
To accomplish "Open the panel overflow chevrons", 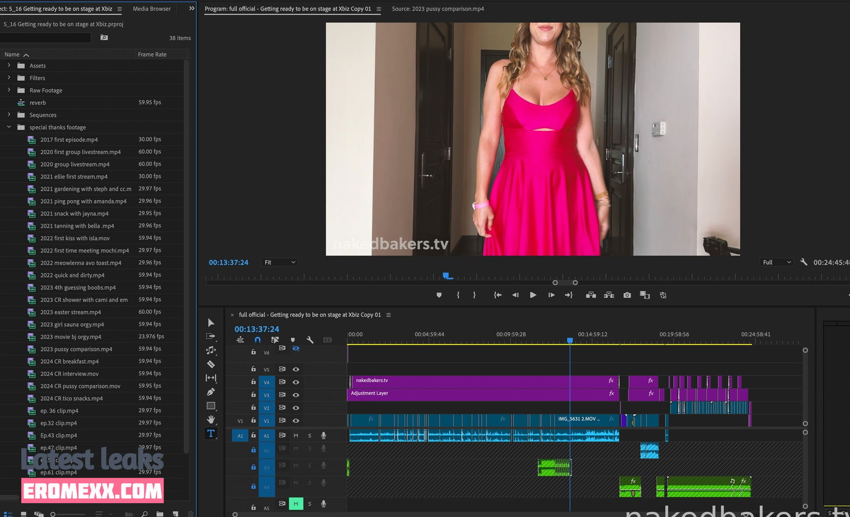I will [192, 9].
